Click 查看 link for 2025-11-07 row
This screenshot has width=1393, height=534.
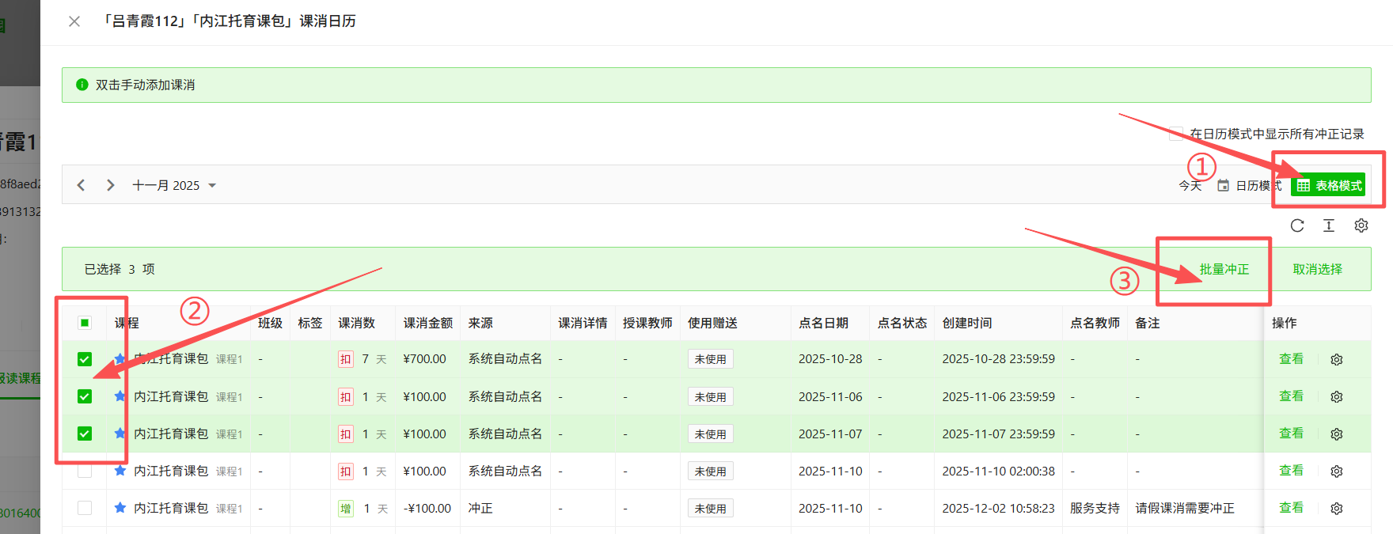[1291, 434]
